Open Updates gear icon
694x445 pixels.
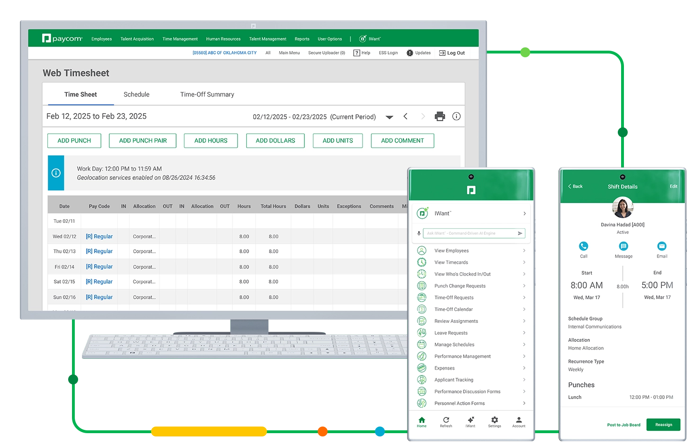click(x=410, y=53)
